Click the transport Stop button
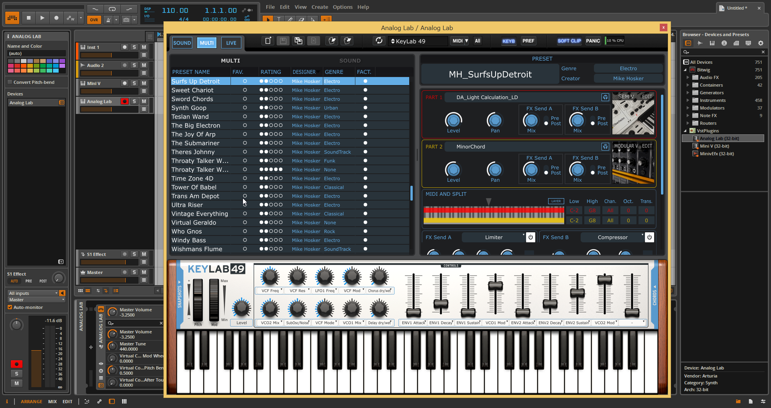 (x=29, y=18)
